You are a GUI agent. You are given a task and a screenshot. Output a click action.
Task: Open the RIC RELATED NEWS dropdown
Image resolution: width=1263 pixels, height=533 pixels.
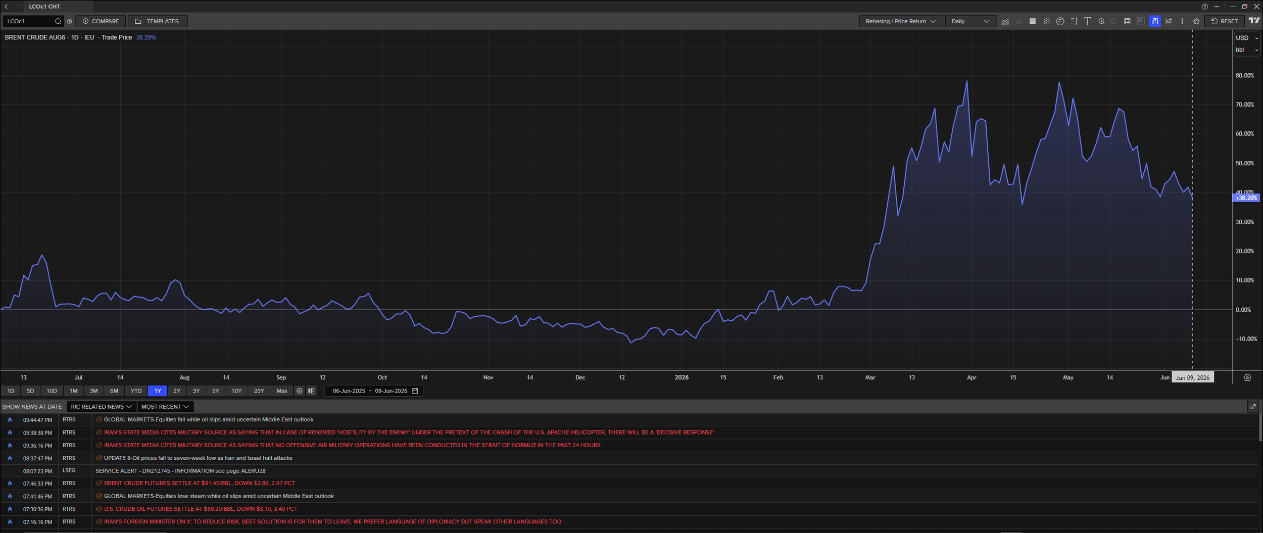tap(101, 407)
